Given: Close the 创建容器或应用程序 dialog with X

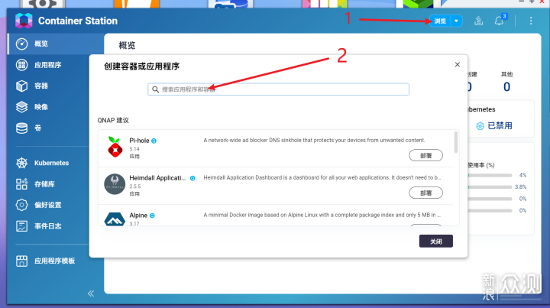Looking at the screenshot, I should pyautogui.click(x=458, y=64).
